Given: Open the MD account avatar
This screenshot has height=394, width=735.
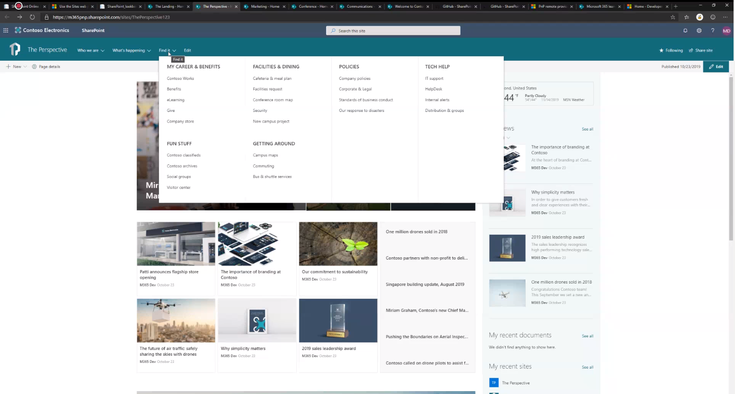Looking at the screenshot, I should pos(726,30).
